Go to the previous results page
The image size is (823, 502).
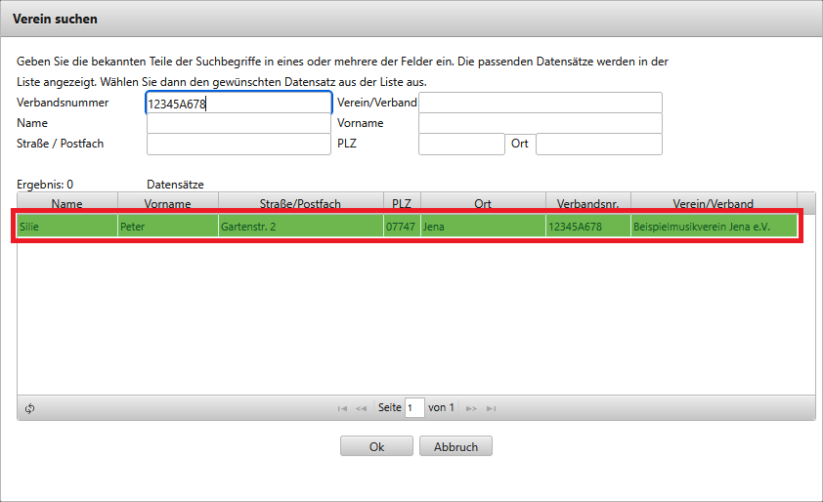pos(362,408)
